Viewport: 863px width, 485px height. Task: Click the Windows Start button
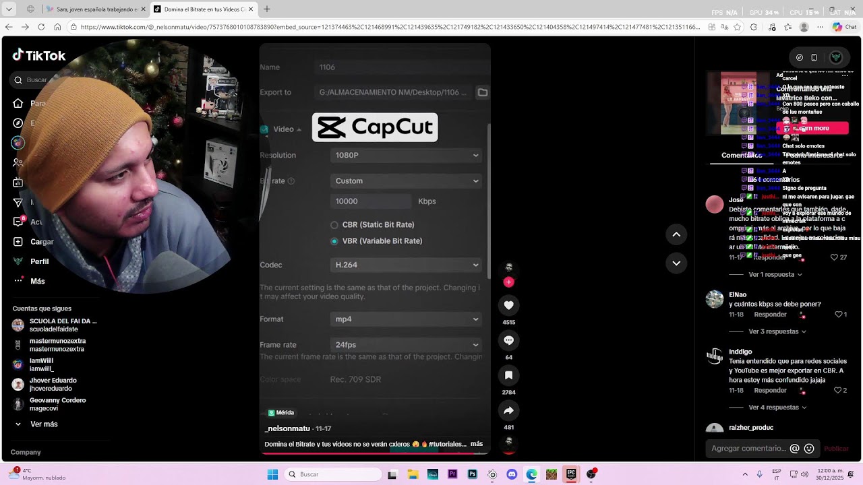(x=272, y=474)
